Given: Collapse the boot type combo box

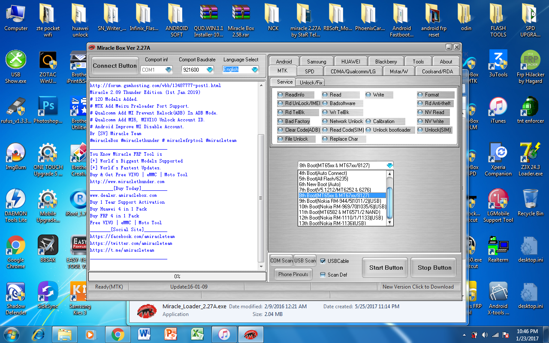Looking at the screenshot, I should pos(389,165).
